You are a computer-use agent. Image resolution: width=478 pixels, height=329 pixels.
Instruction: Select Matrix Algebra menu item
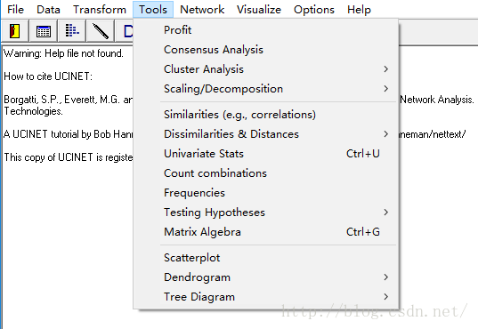[266, 232]
